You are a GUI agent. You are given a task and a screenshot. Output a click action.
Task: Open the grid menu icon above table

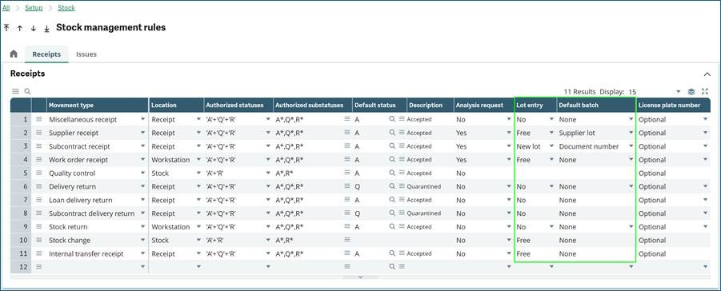point(16,91)
